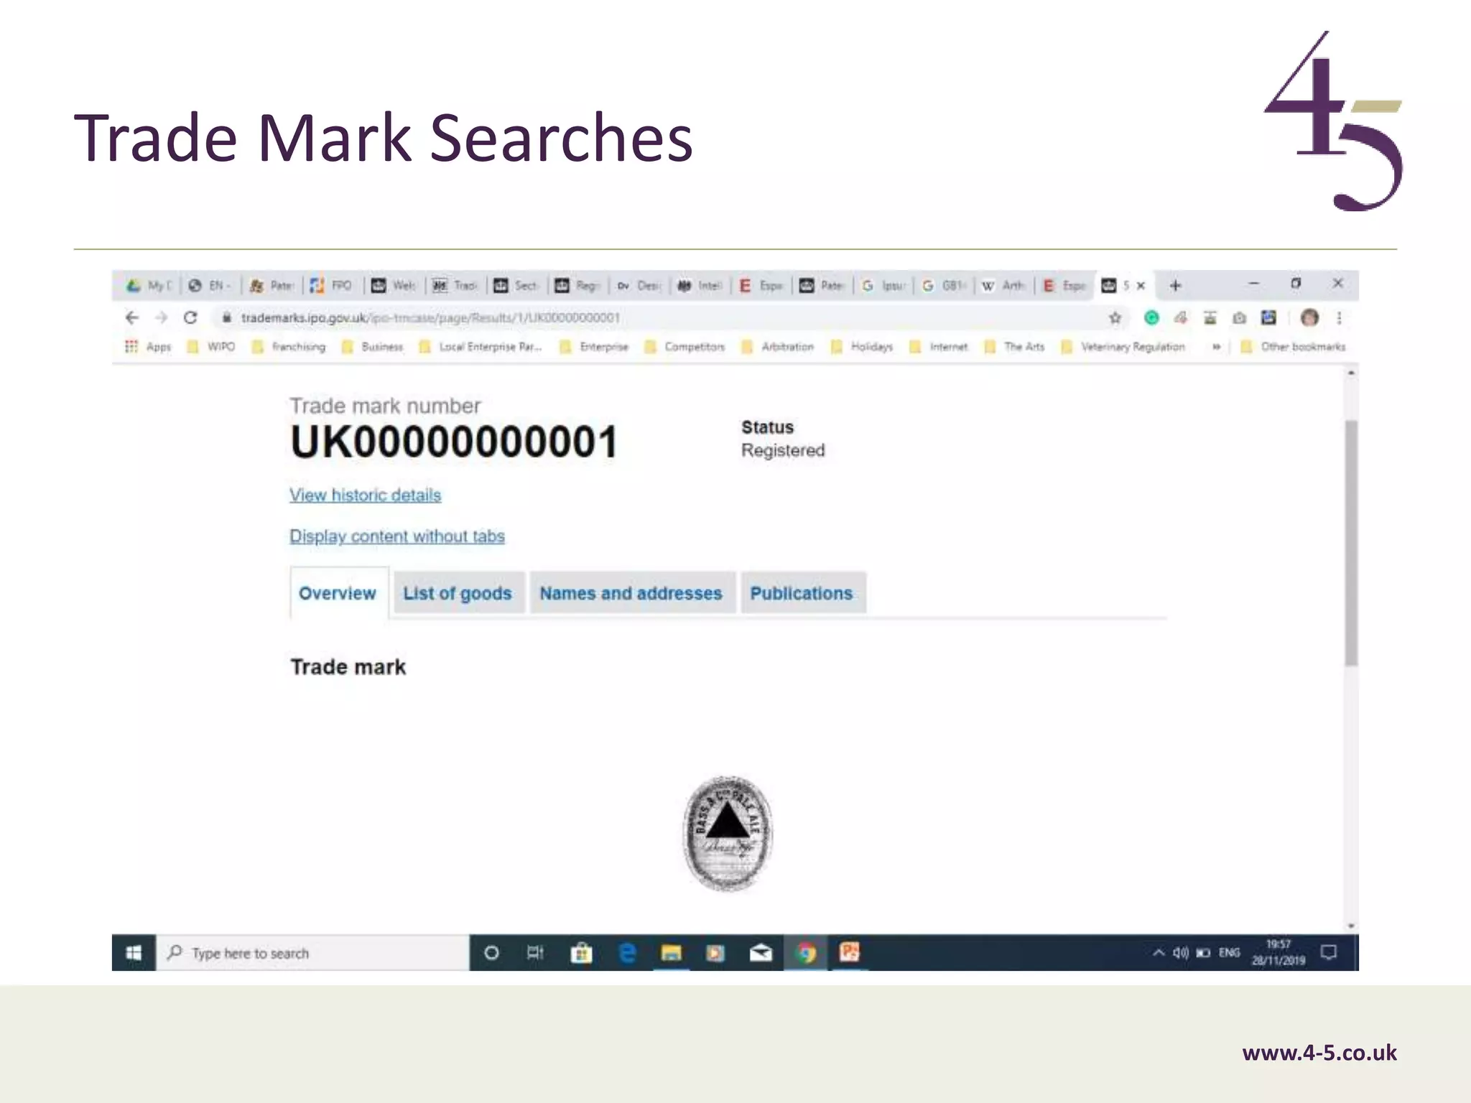Switch to Chrome in the taskbar
The image size is (1471, 1103).
[806, 953]
